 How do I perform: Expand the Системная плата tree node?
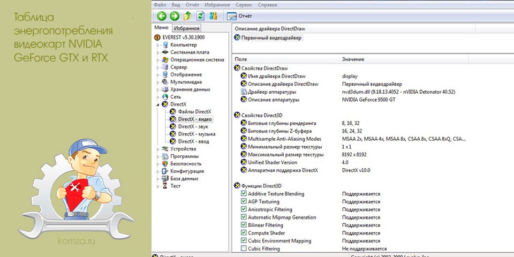point(157,52)
